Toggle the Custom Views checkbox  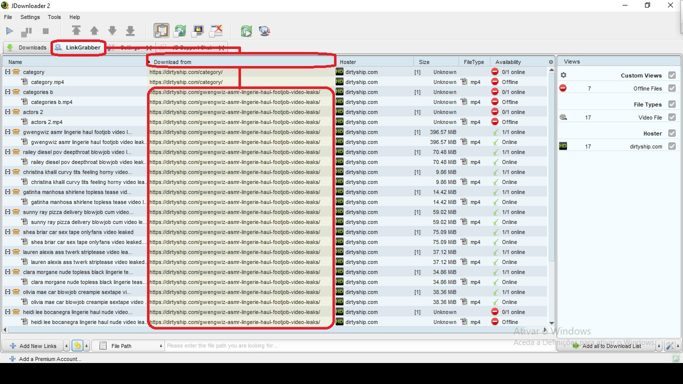pyautogui.click(x=671, y=75)
